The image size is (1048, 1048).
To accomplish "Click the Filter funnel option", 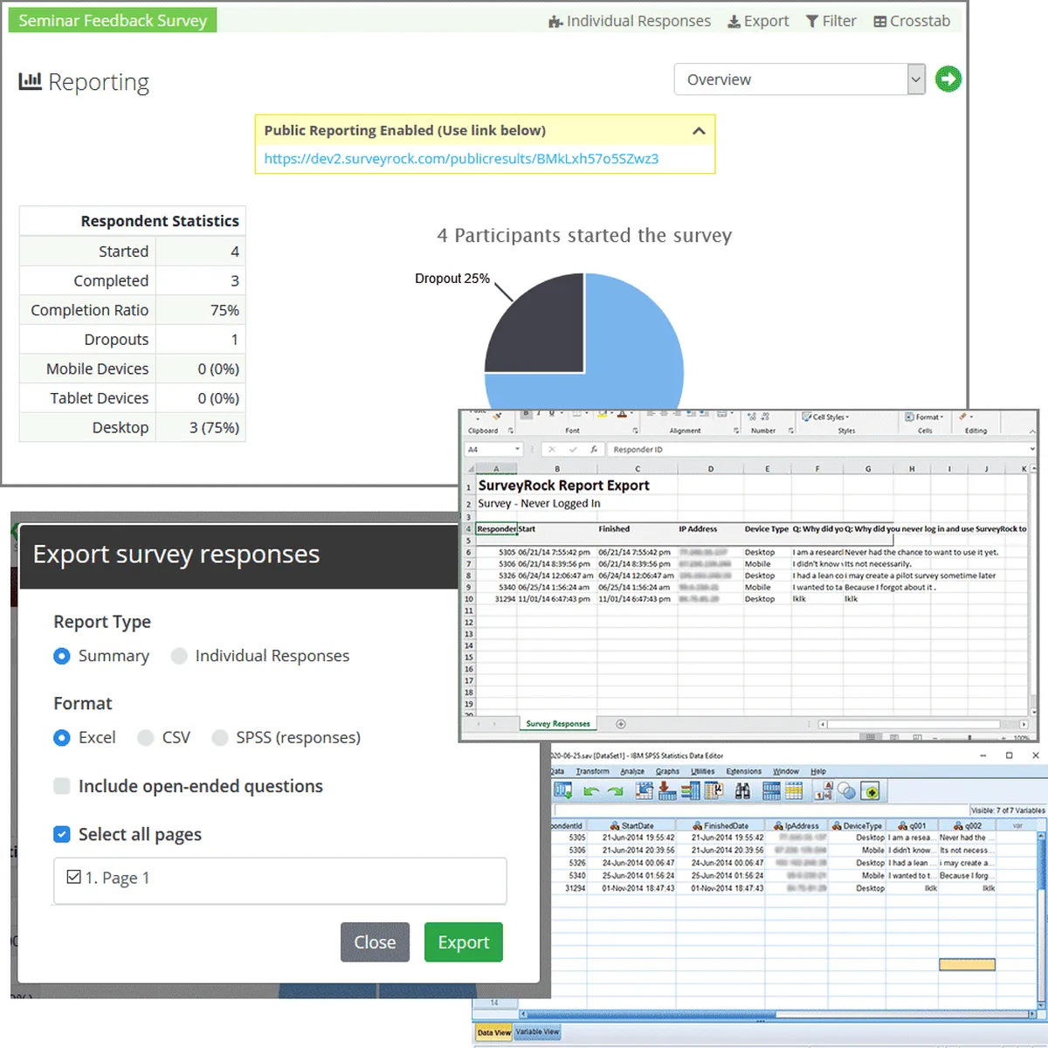I will click(831, 21).
